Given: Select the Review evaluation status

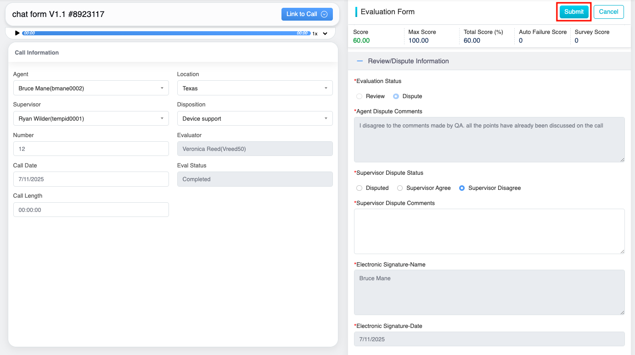Looking at the screenshot, I should pos(360,96).
